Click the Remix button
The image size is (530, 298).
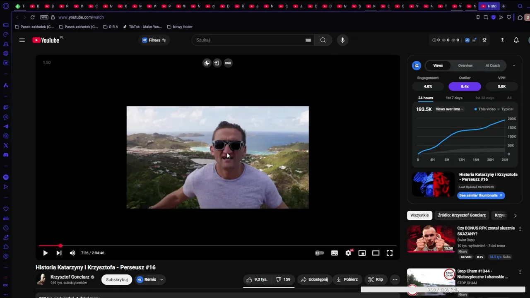[147, 279]
